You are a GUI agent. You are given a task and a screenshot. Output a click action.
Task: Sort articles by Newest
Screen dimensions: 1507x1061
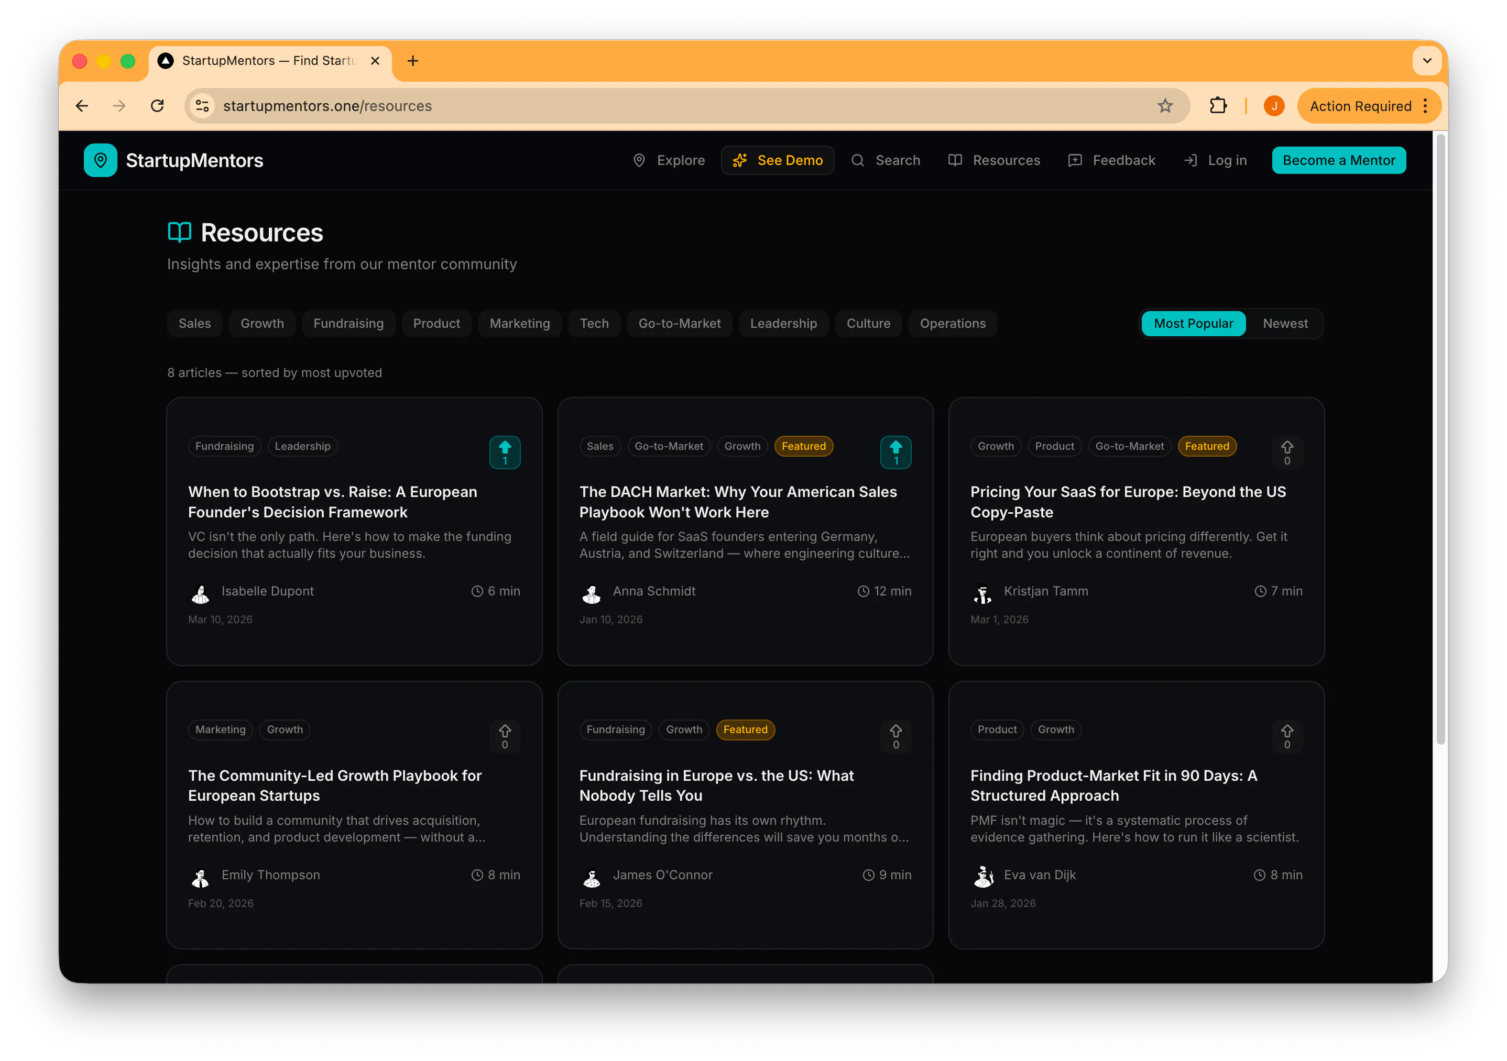click(1285, 324)
